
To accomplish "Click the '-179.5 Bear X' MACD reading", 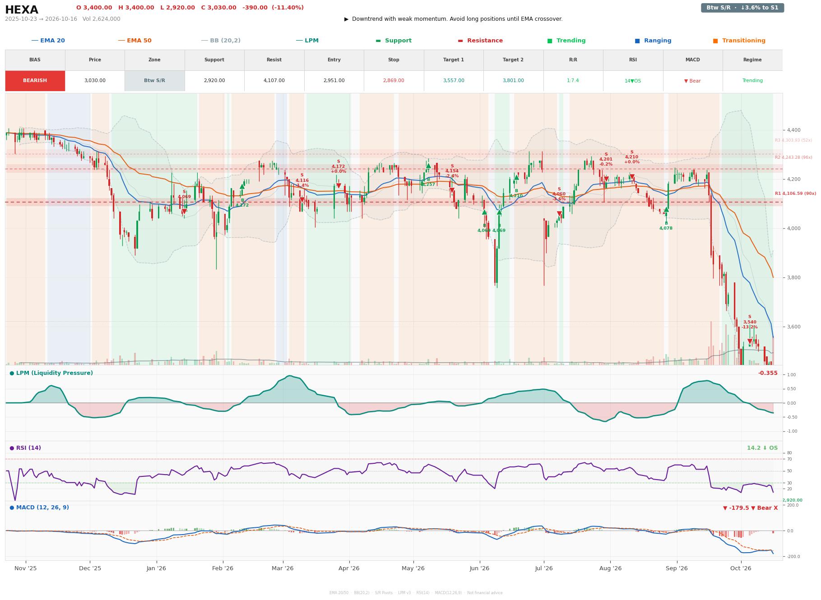I will (x=750, y=508).
